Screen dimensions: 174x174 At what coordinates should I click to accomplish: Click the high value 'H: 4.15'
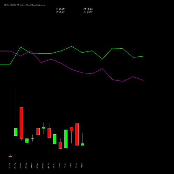click(88, 9)
